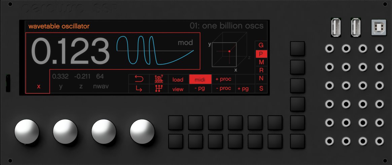
Task: Go to previous page with - pg
Action: (200, 89)
